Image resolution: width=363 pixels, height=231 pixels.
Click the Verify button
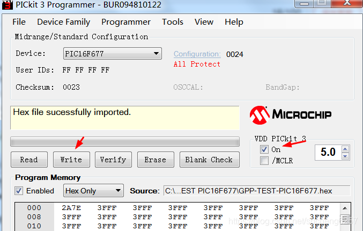pos(114,160)
